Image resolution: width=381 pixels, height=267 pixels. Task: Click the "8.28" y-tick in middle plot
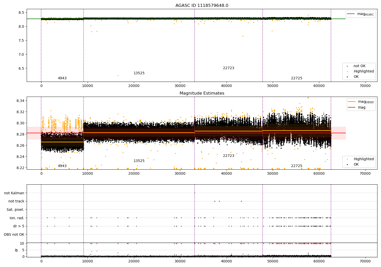tap(20, 135)
